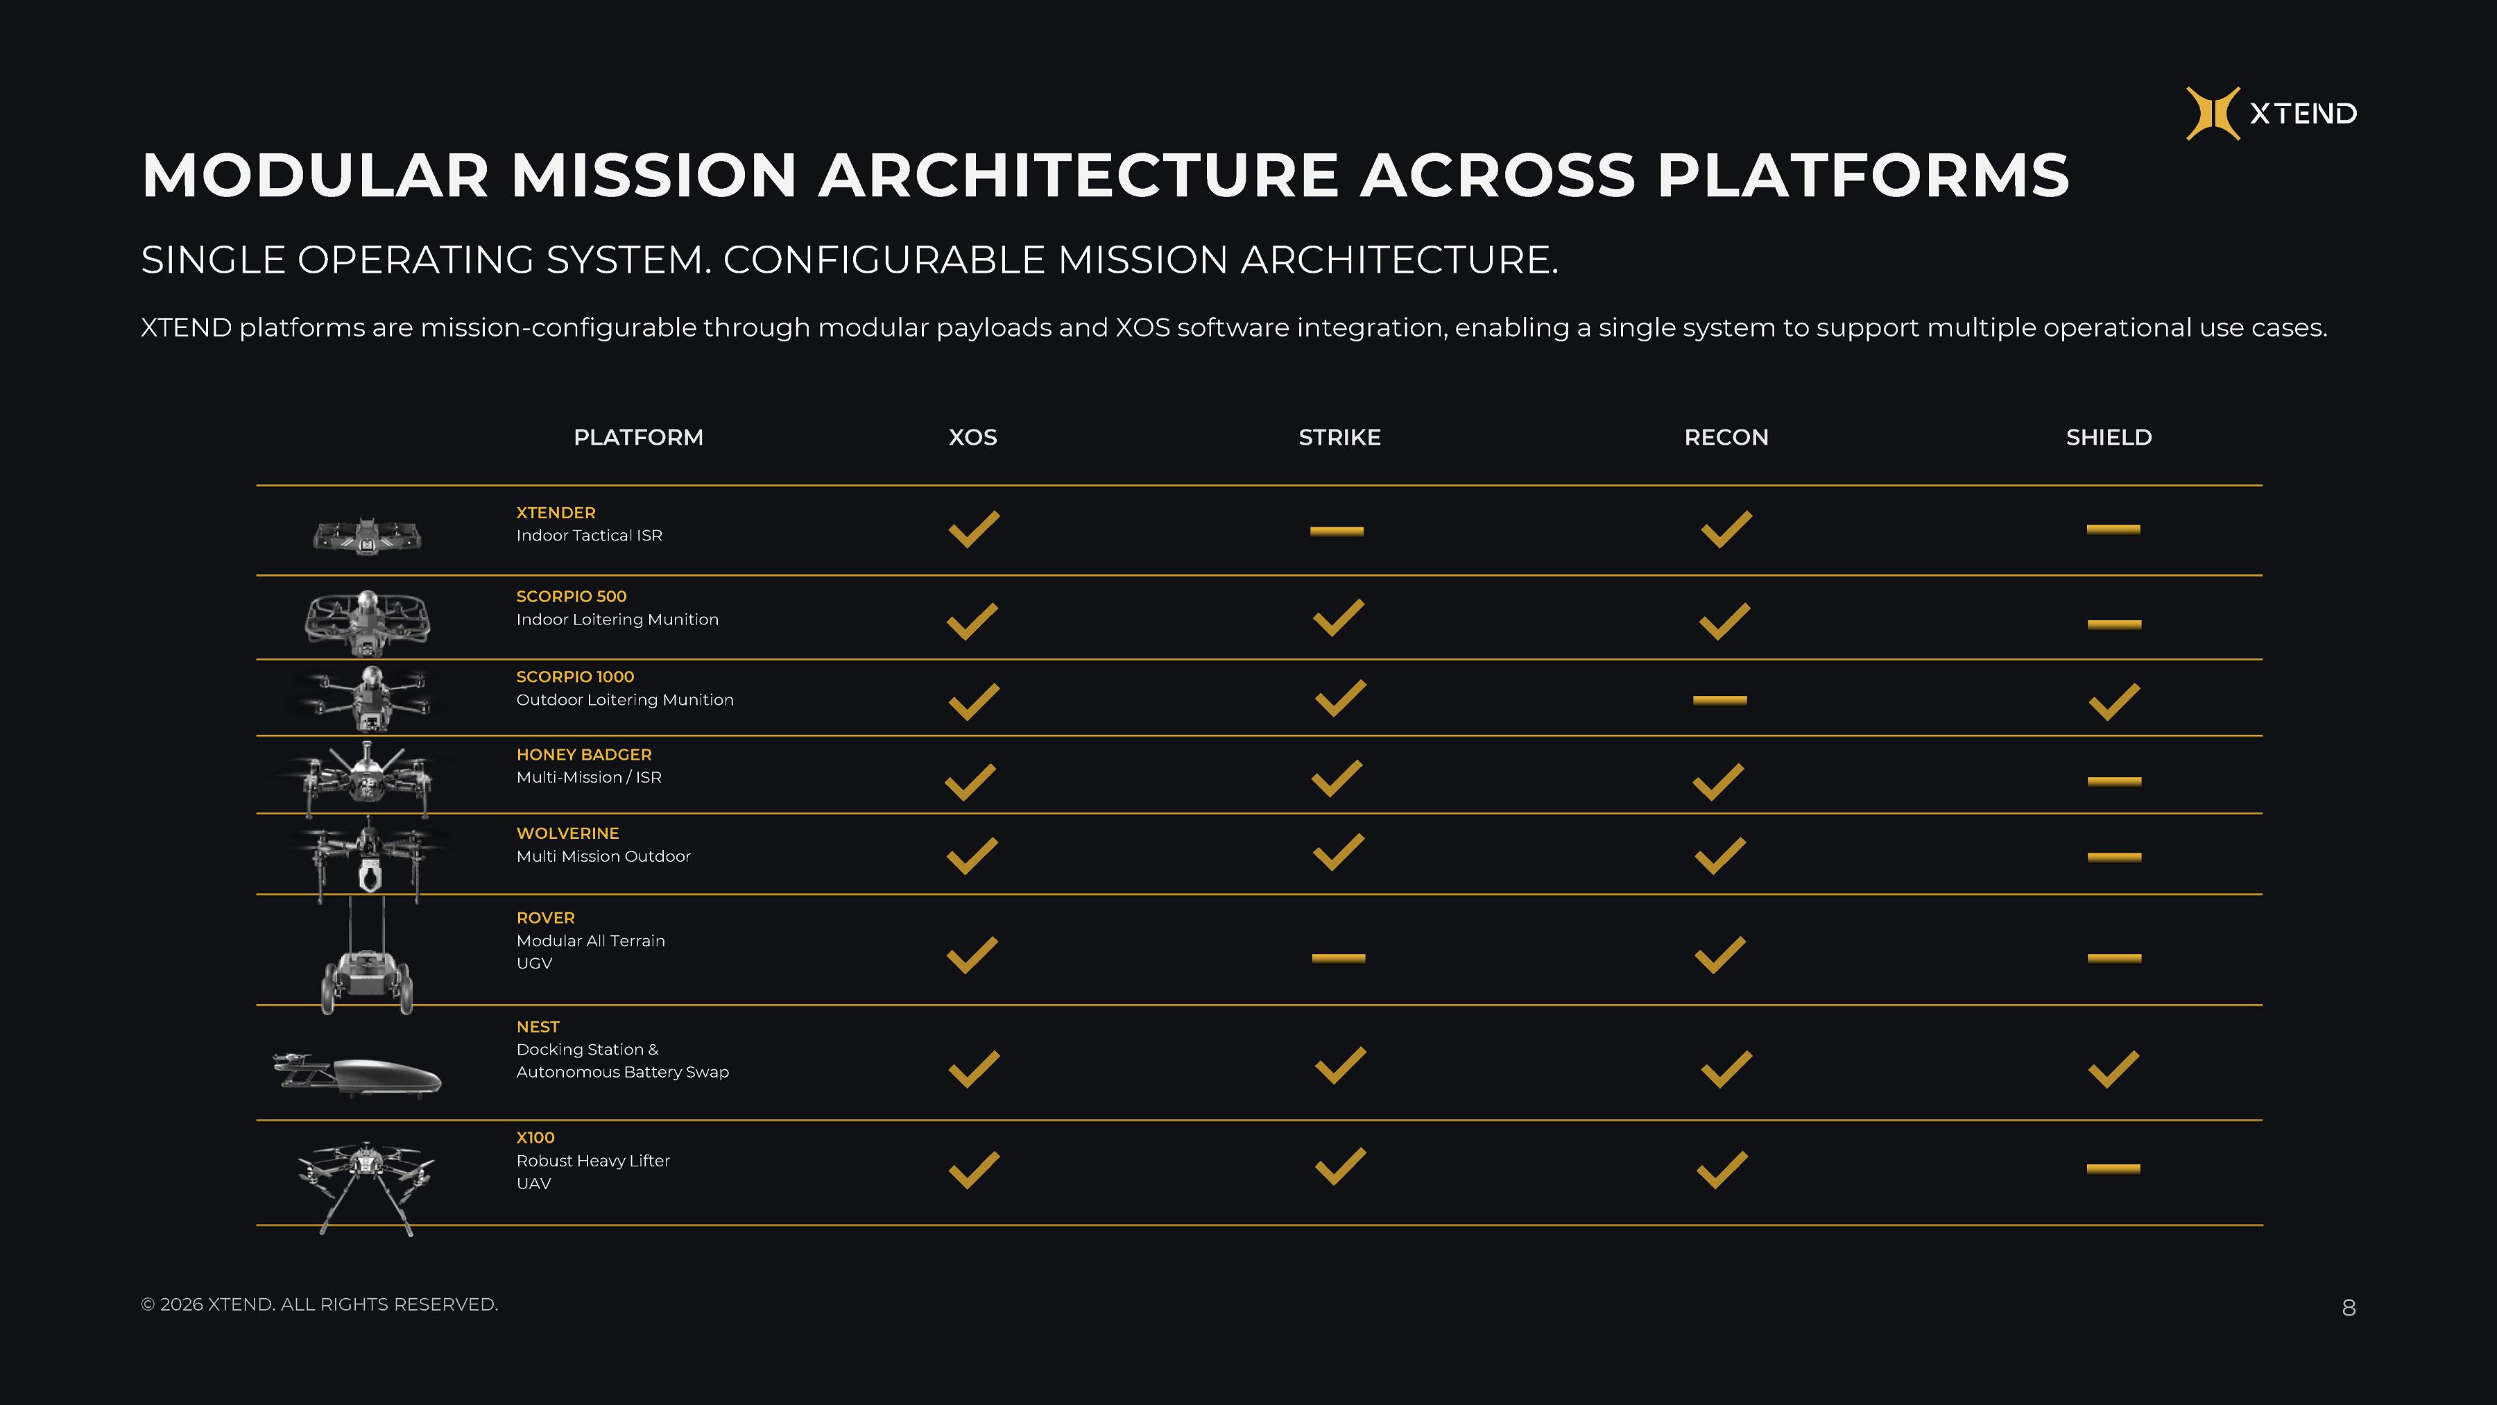The width and height of the screenshot is (2497, 1405).
Task: Select the X100 platform name
Action: click(x=536, y=1137)
